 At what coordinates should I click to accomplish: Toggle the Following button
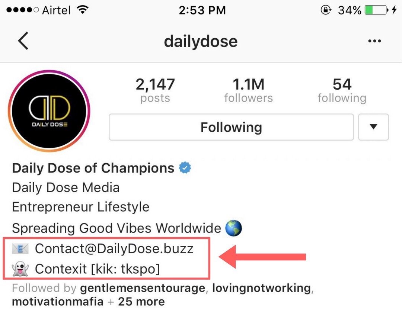(x=231, y=127)
